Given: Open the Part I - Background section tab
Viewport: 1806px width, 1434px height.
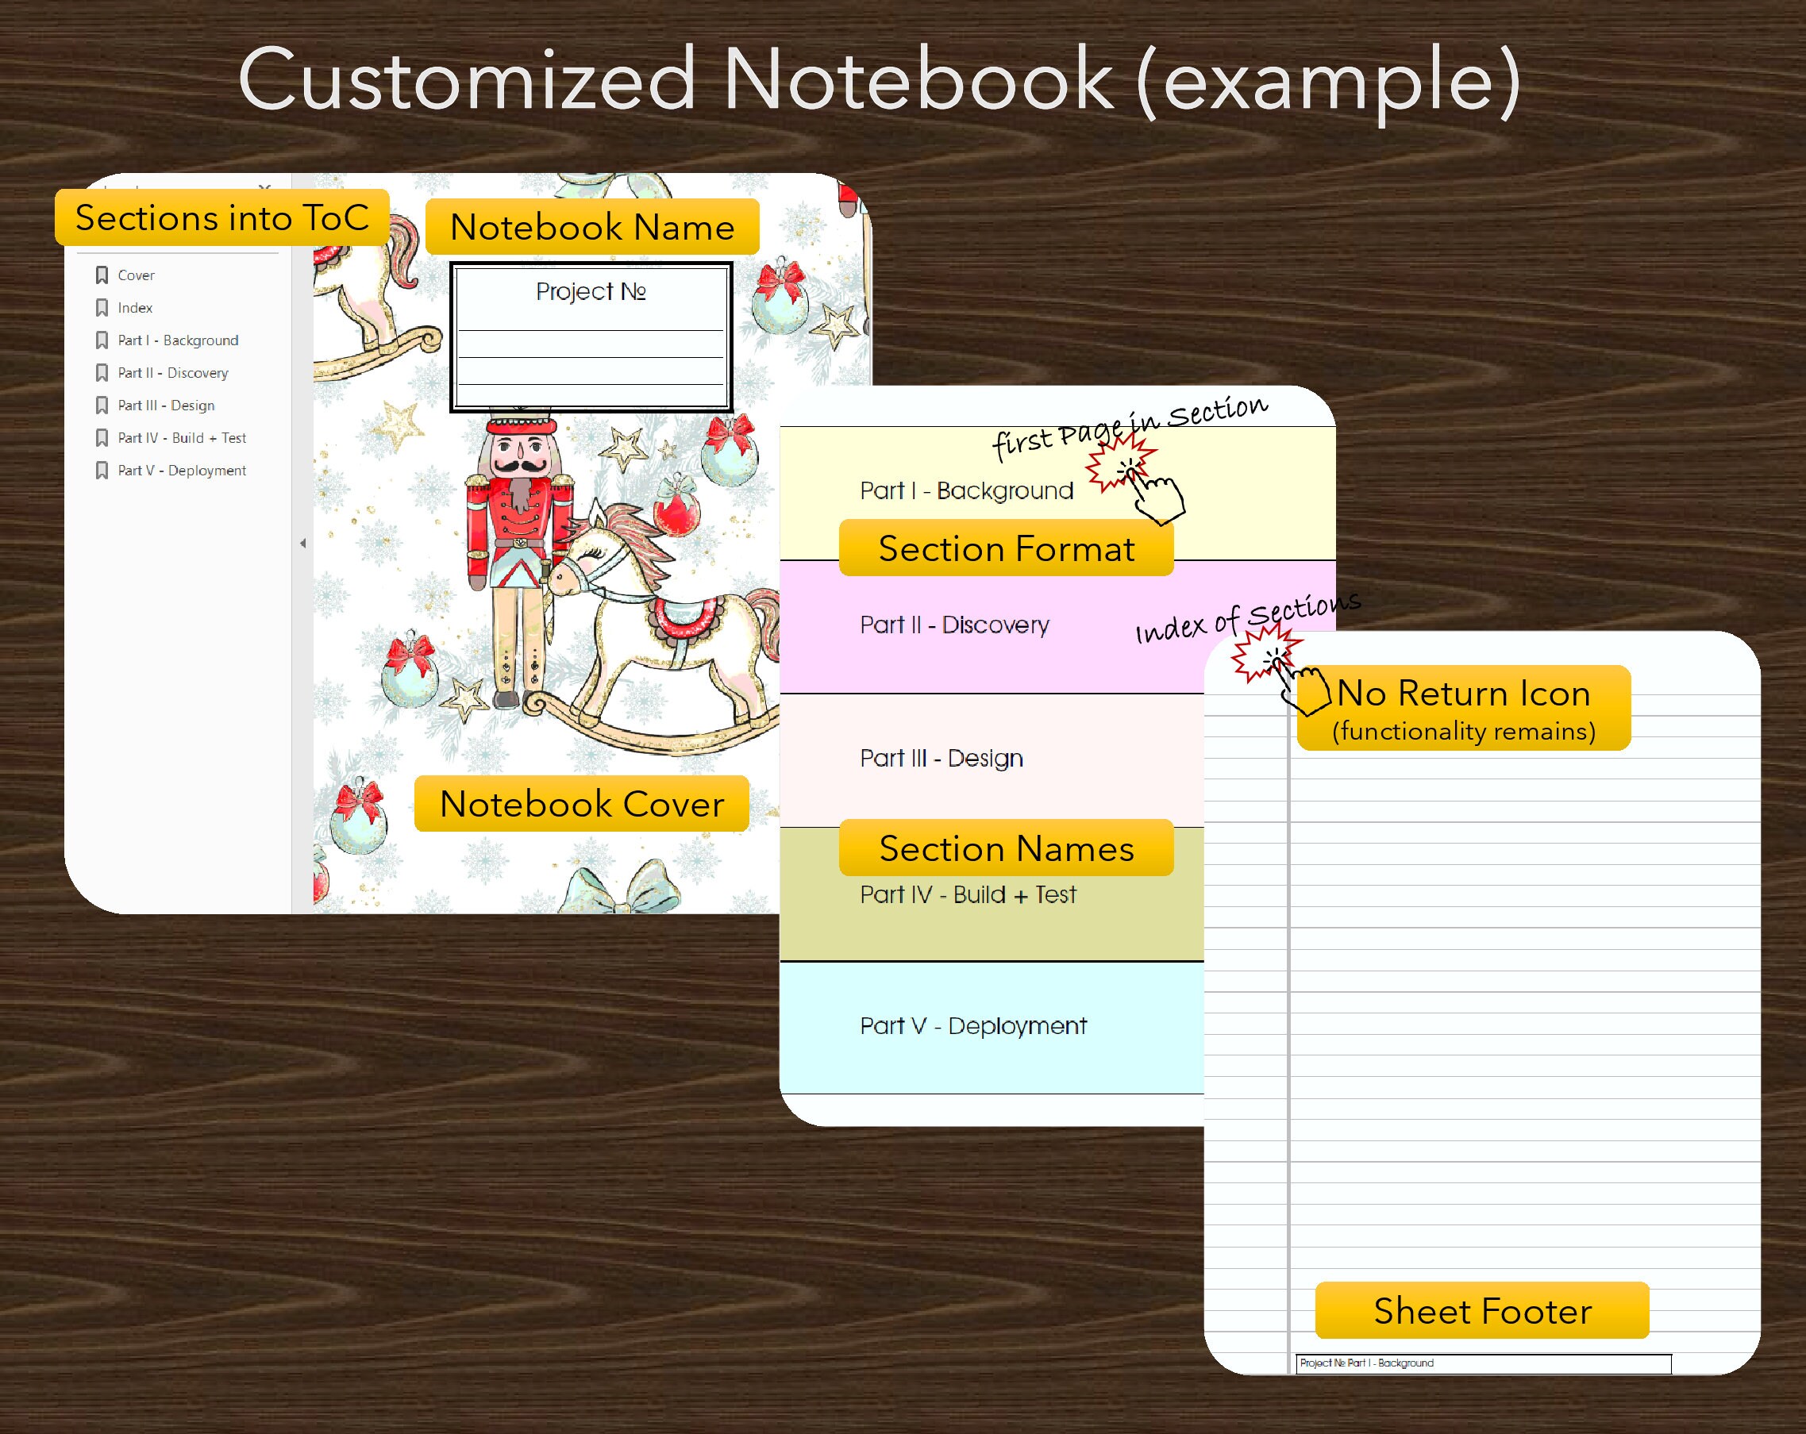Looking at the screenshot, I should 965,491.
